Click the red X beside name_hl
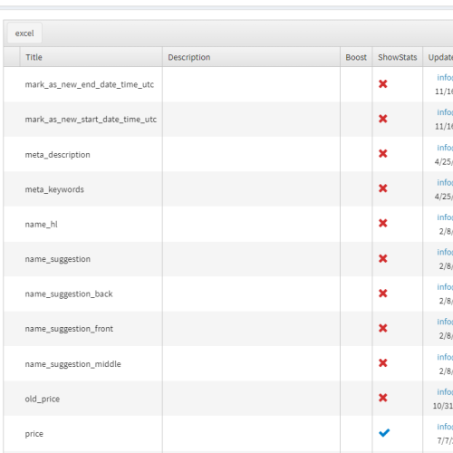This screenshot has width=453, height=453. point(383,223)
